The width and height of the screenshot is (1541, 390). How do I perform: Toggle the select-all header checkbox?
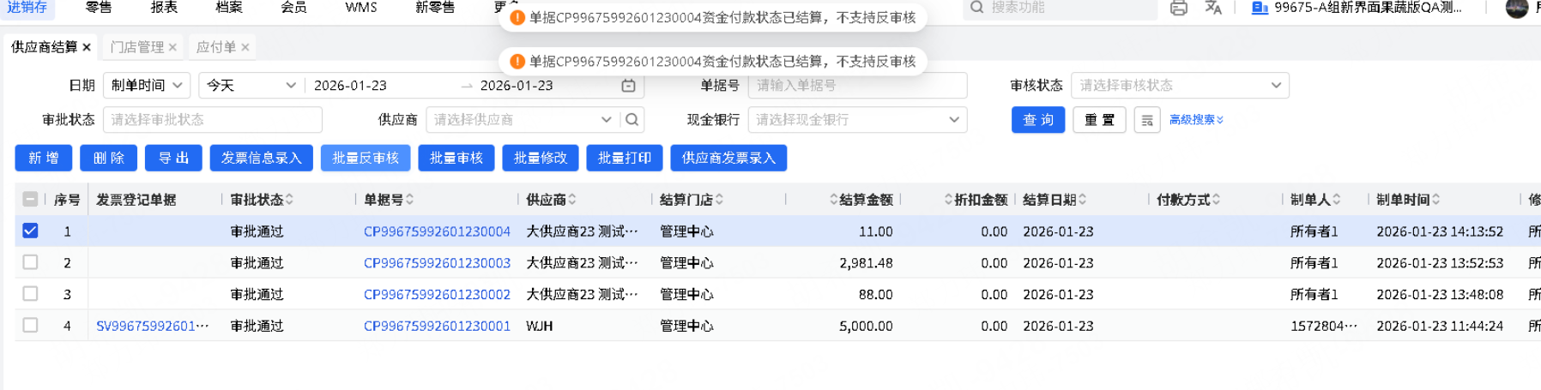pyautogui.click(x=30, y=200)
